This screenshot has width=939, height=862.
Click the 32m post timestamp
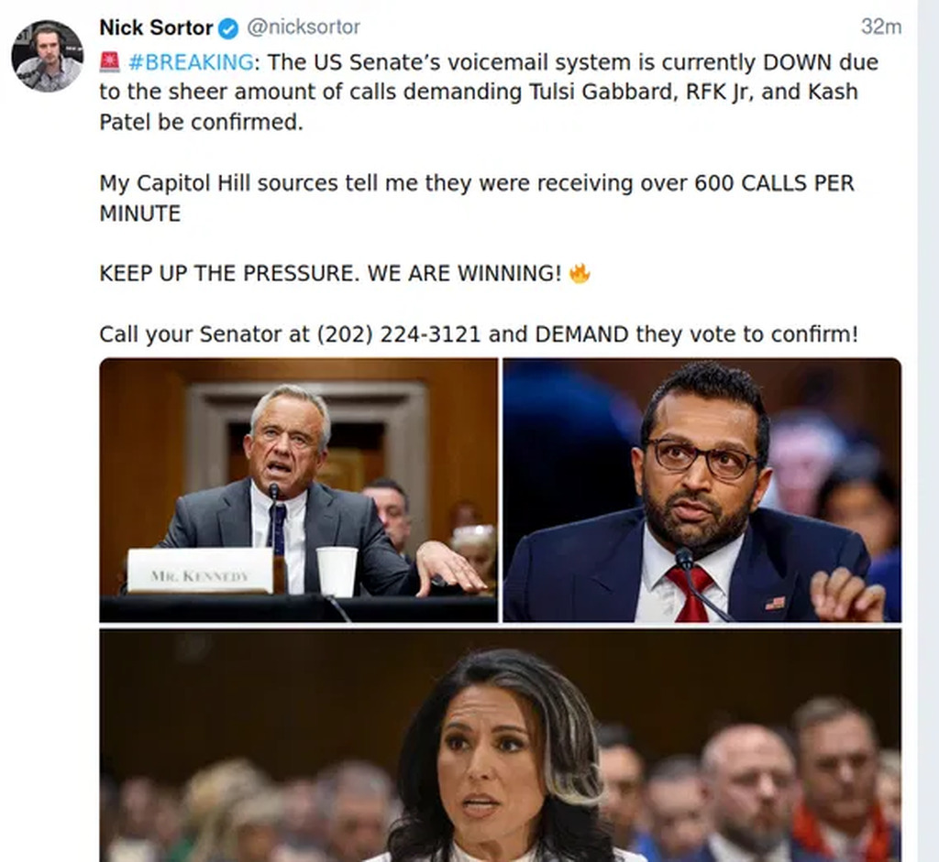pyautogui.click(x=880, y=27)
